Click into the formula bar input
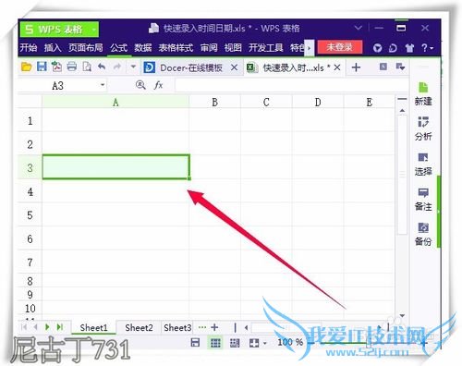Image resolution: width=462 pixels, height=366 pixels. point(291,85)
